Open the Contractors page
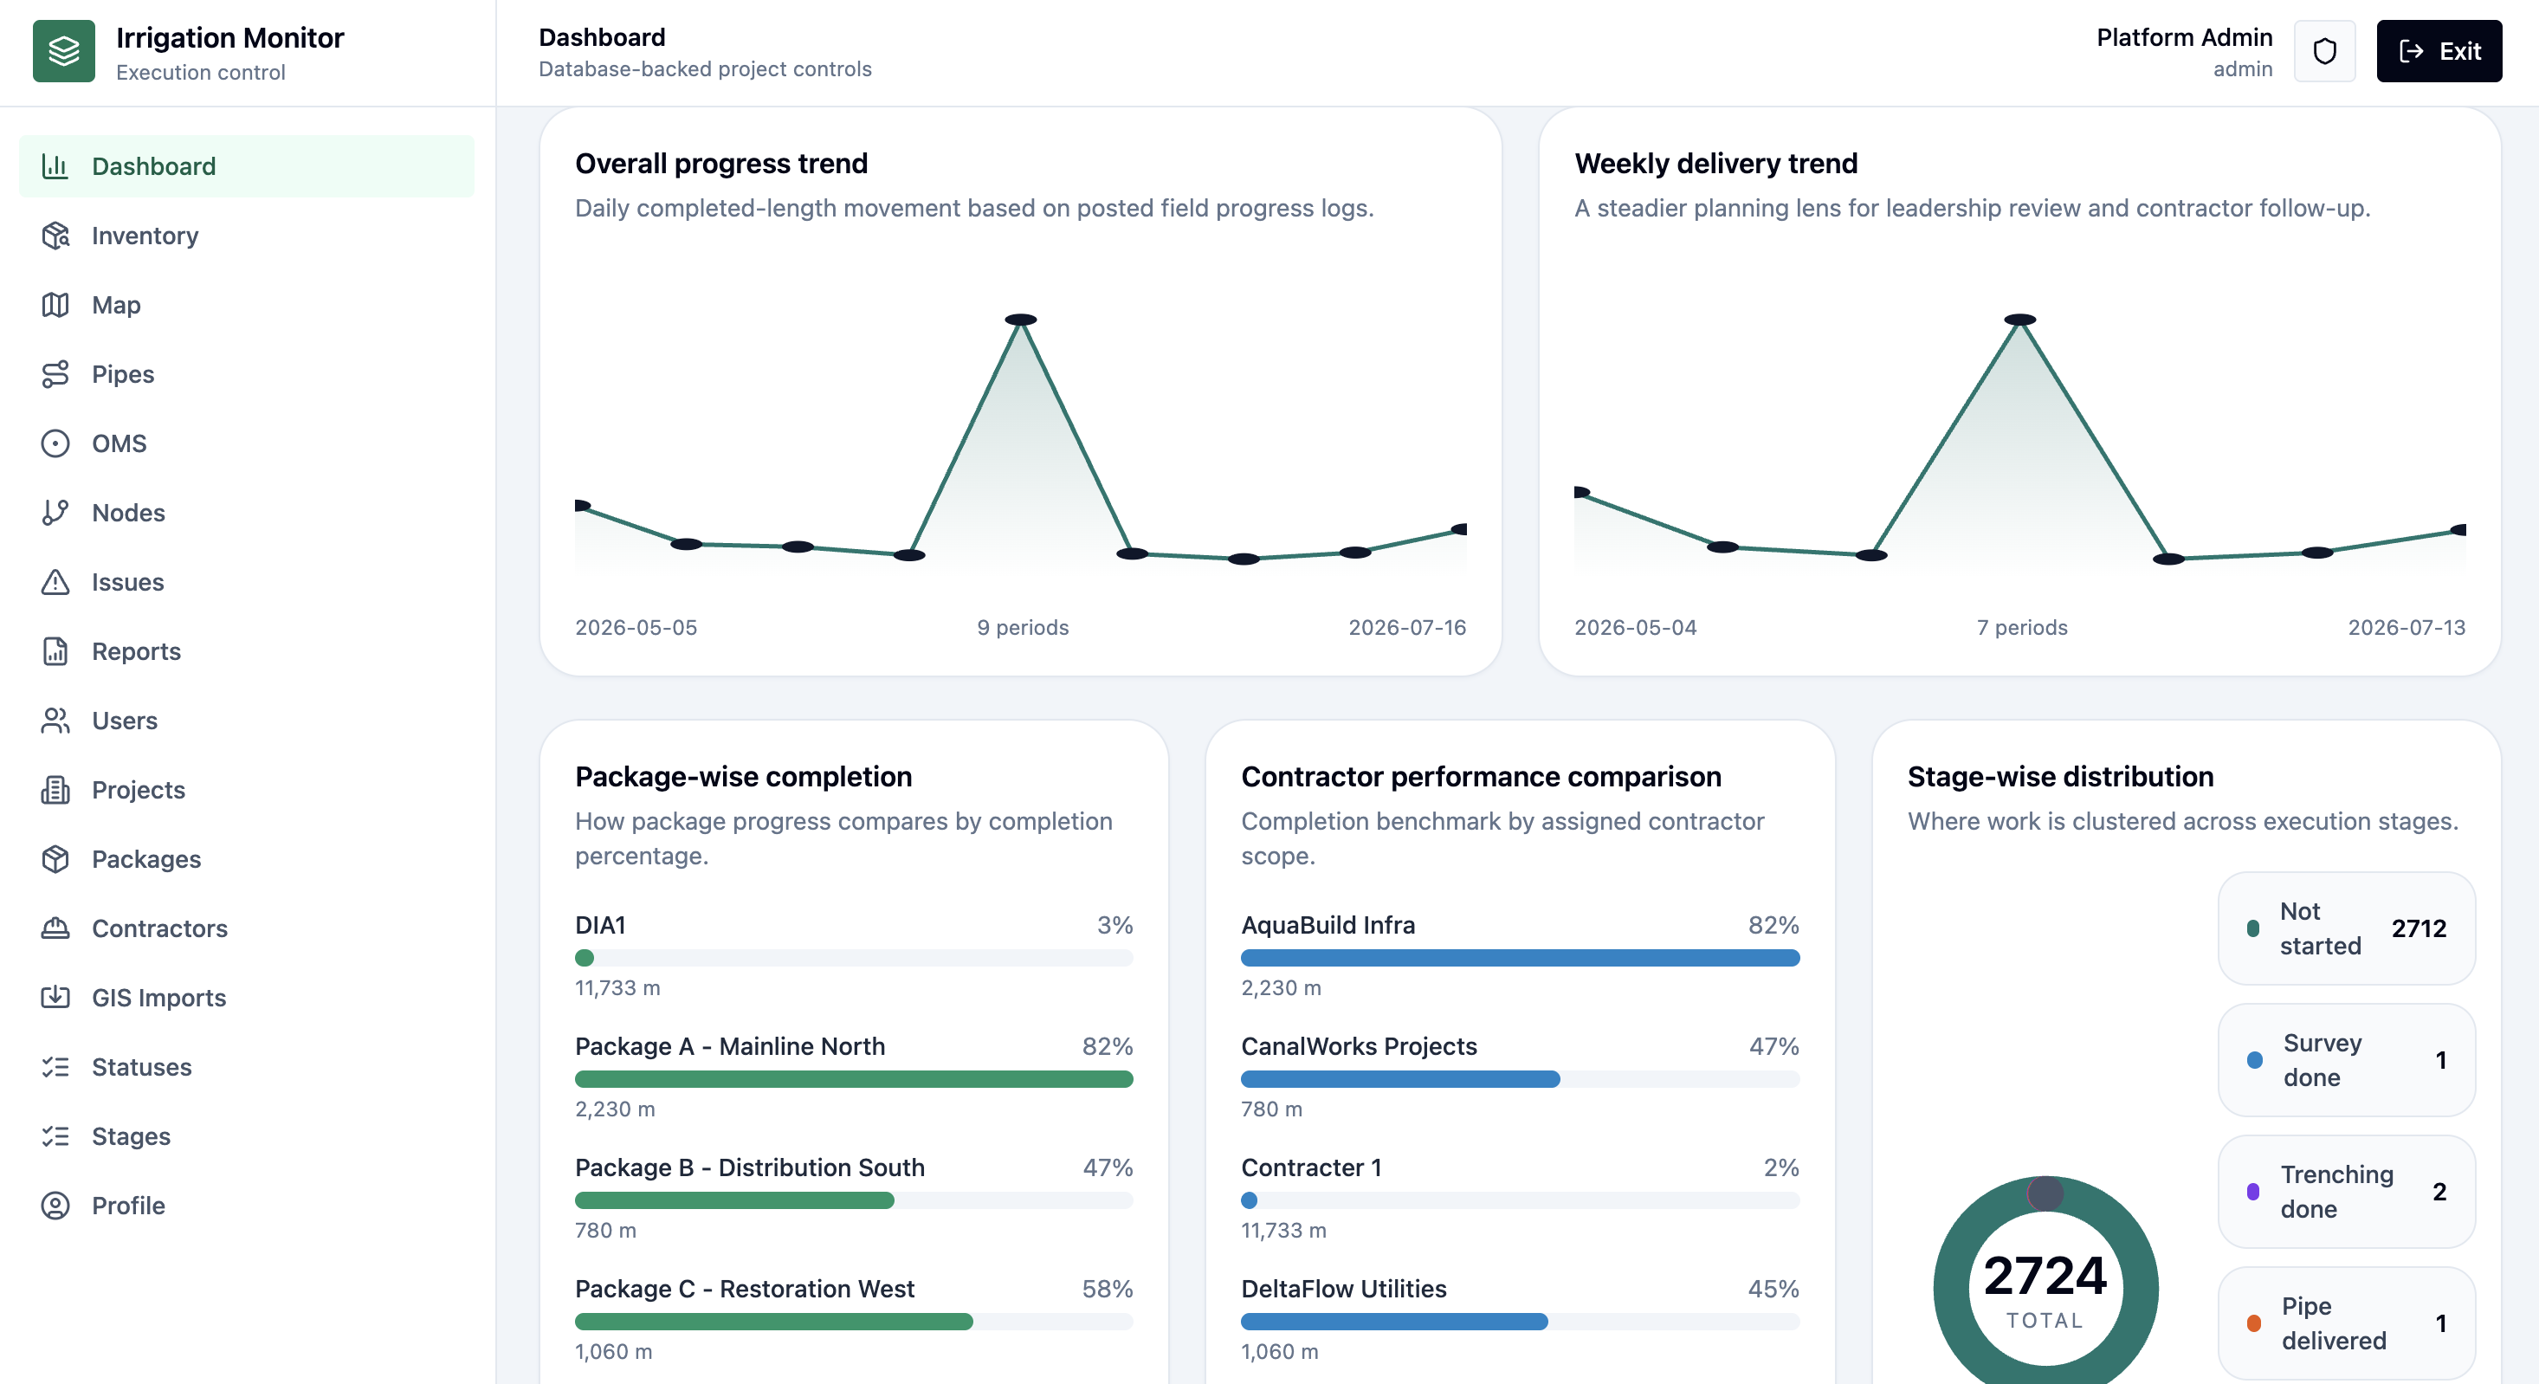The height and width of the screenshot is (1384, 2539). [x=247, y=928]
